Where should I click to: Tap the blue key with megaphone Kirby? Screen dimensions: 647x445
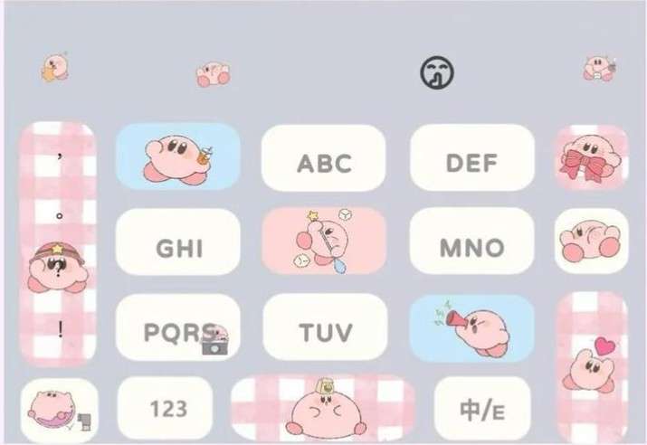[x=472, y=328]
